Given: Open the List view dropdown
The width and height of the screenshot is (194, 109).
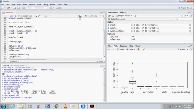Looking at the screenshot, I should (185, 16).
